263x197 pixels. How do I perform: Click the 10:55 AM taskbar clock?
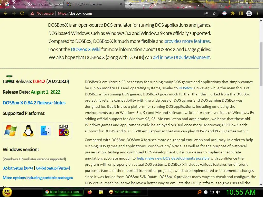241,192
